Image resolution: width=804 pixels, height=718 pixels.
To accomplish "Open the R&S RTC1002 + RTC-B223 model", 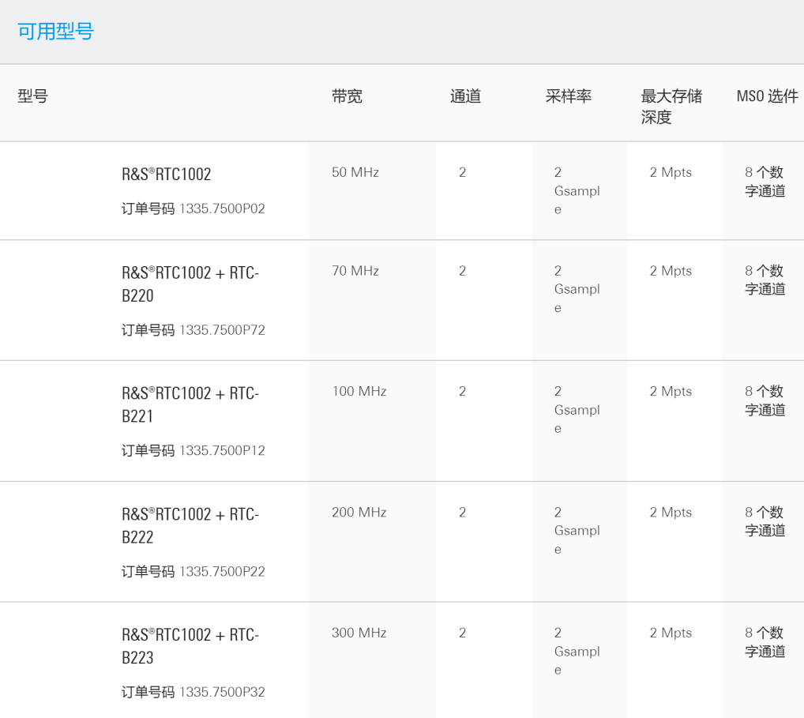I will [190, 646].
